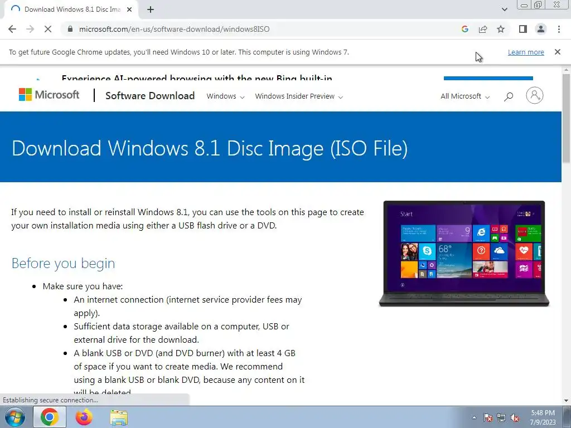Viewport: 571px width, 428px height.
Task: Click "Make sure you have:" text
Action: [83, 286]
